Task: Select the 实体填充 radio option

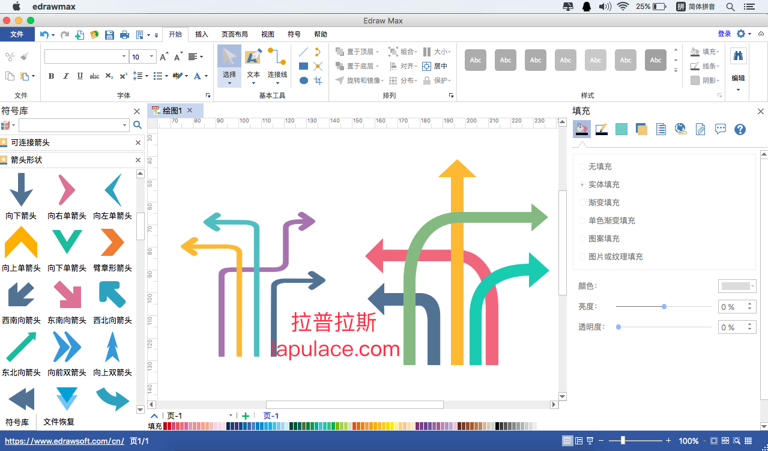Action: (582, 184)
